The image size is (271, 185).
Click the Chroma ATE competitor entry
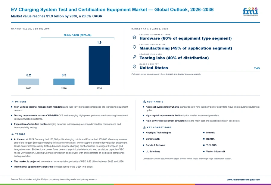[x=153, y=139]
